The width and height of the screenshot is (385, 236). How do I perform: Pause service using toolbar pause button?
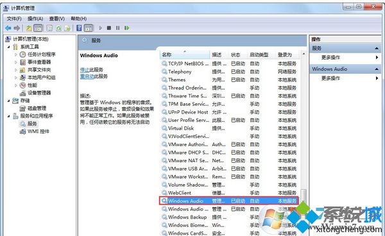[118, 28]
